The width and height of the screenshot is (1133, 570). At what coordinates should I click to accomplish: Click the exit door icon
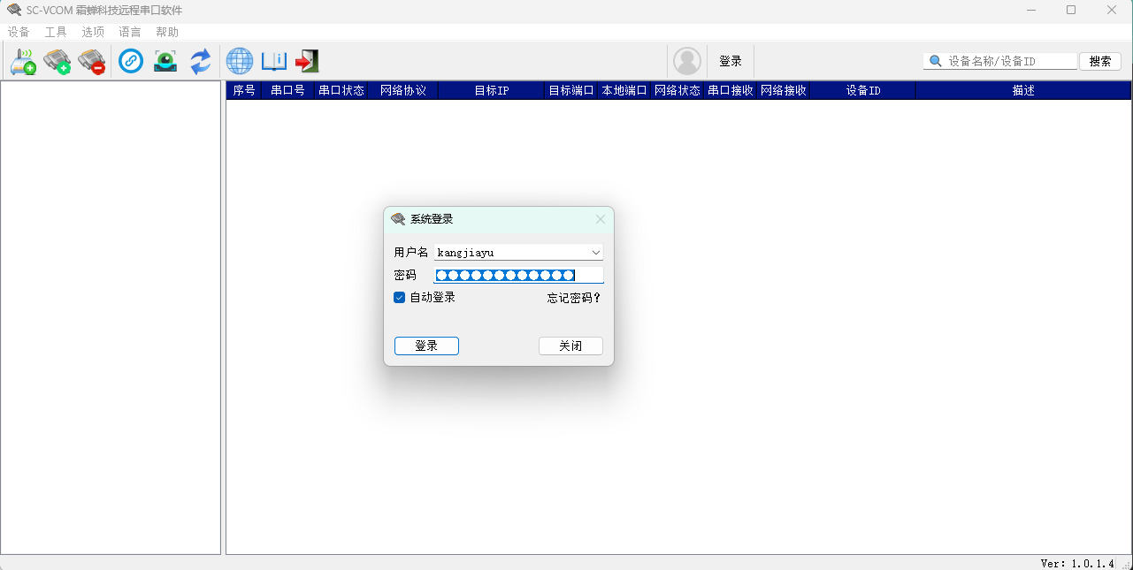(307, 61)
